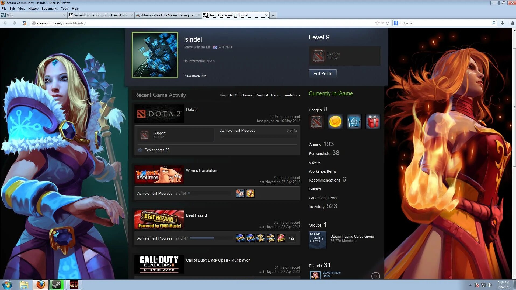Open the File menu
The width and height of the screenshot is (516, 290).
4,9
